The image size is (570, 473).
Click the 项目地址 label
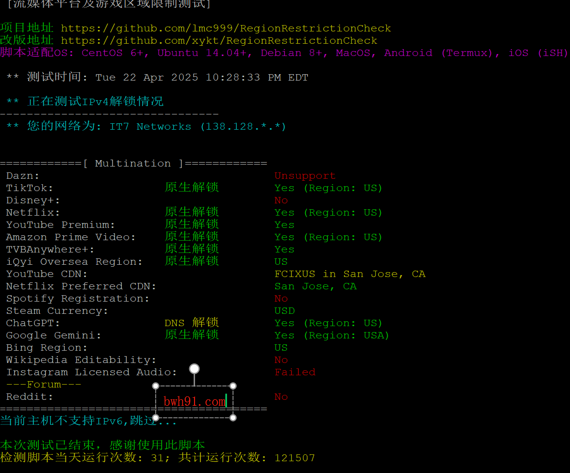(x=27, y=28)
